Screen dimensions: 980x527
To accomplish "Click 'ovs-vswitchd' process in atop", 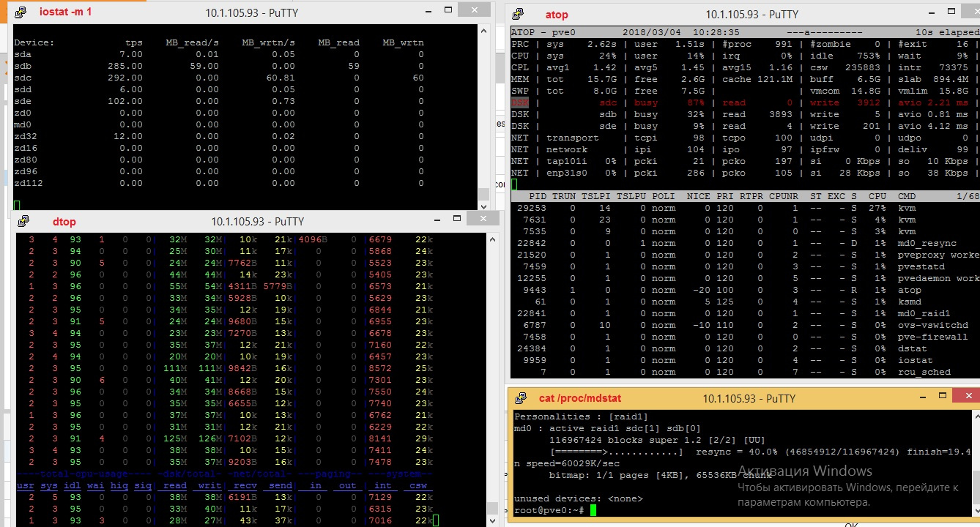I will tap(932, 325).
